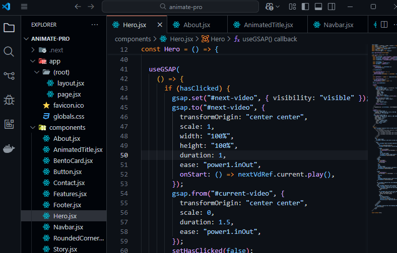Open the Copilot chat icon

click(x=270, y=7)
